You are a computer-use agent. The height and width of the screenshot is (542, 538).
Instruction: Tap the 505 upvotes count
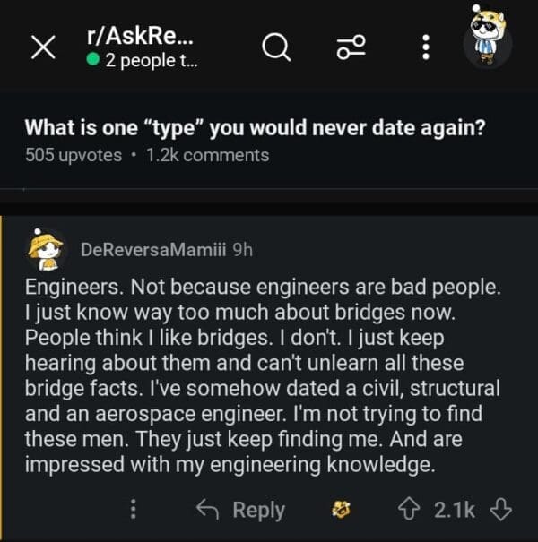tap(74, 155)
